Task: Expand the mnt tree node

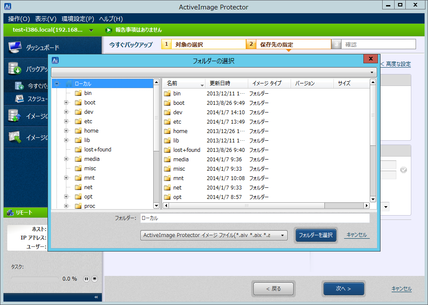Action: click(66, 178)
